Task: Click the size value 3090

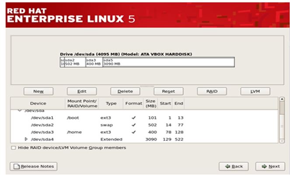Action: [151, 139]
